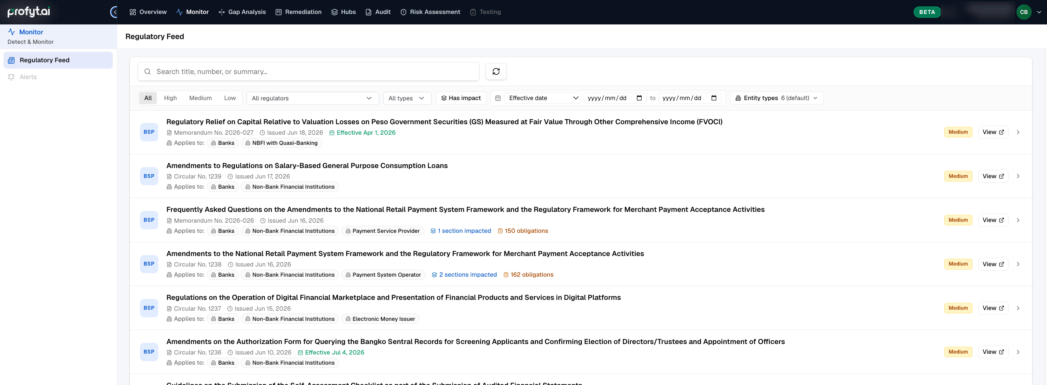Select the Low severity filter

click(230, 98)
